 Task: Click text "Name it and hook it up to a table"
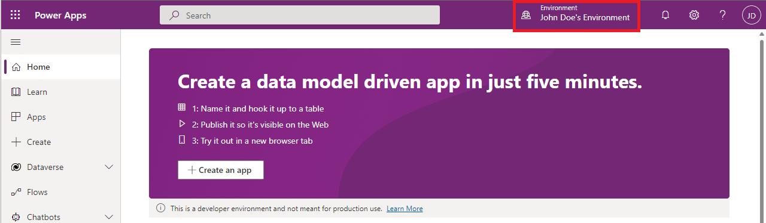point(264,109)
